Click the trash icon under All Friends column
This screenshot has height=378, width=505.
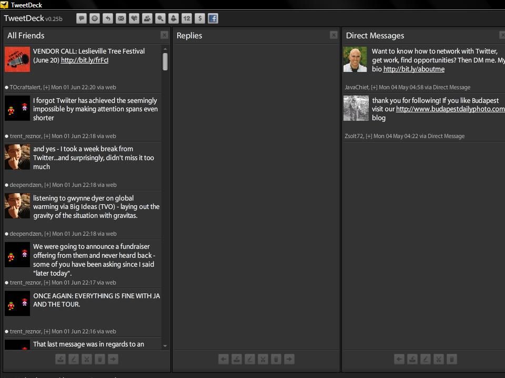coord(100,359)
